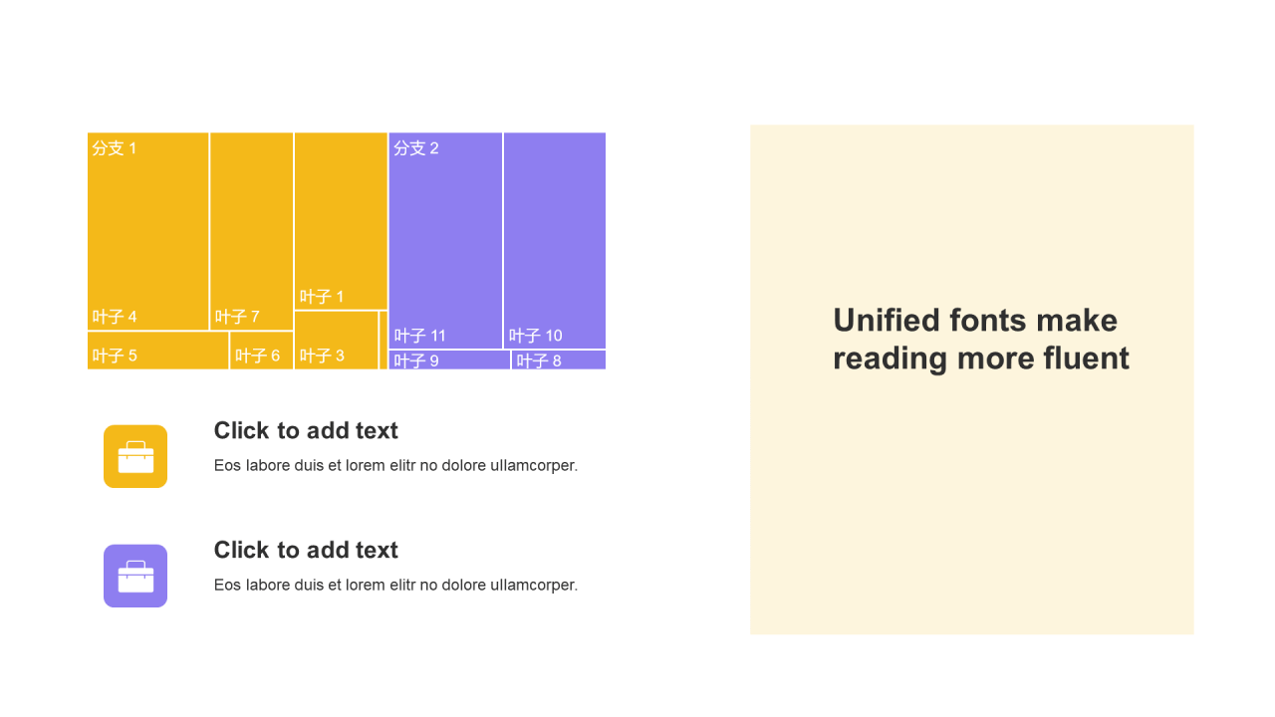Image resolution: width=1275 pixels, height=717 pixels.
Task: Select the 叶子 11 purple block
Action: click(x=445, y=240)
